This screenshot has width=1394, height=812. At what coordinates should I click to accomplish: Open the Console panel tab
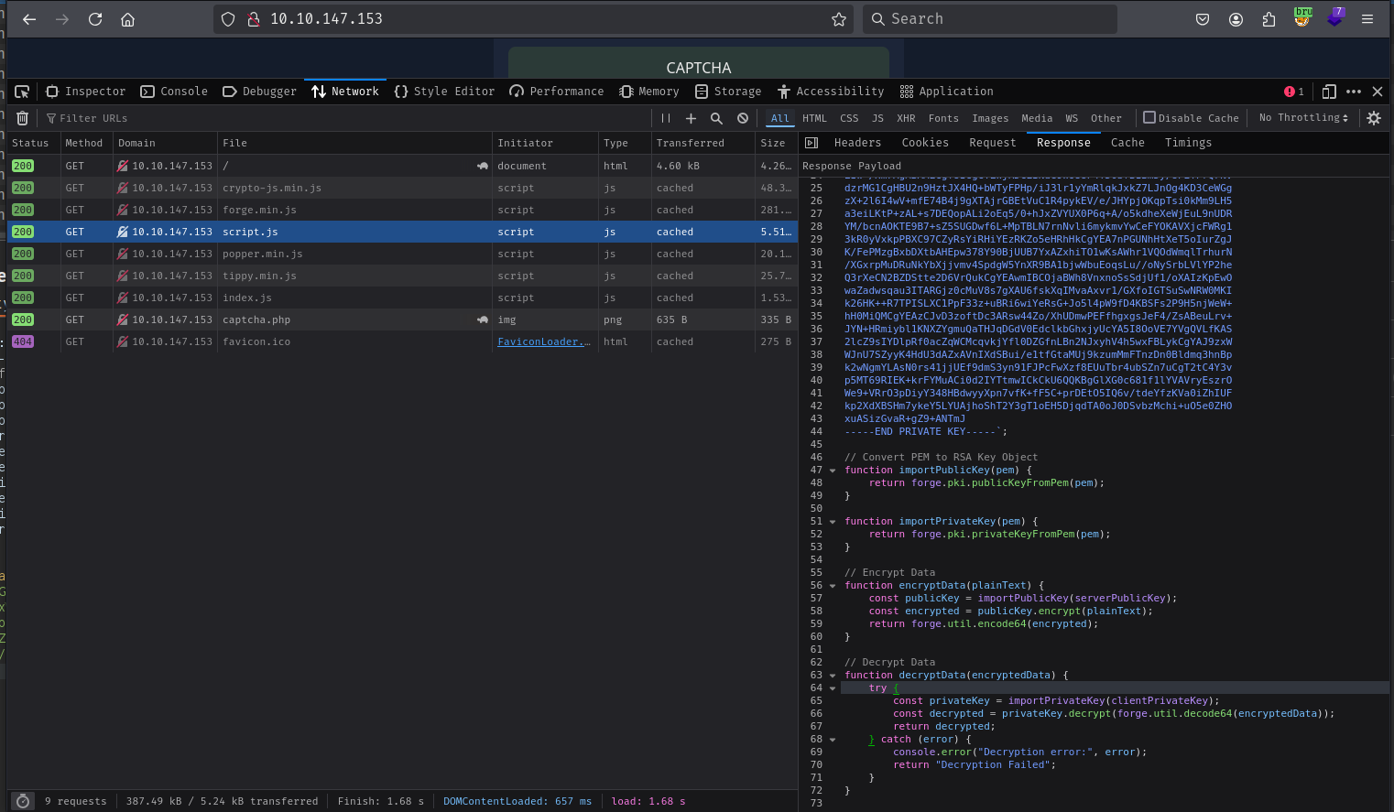(174, 92)
